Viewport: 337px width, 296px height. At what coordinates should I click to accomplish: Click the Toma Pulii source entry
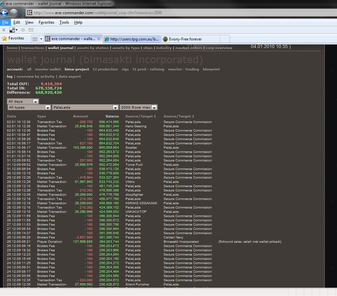click(x=134, y=165)
